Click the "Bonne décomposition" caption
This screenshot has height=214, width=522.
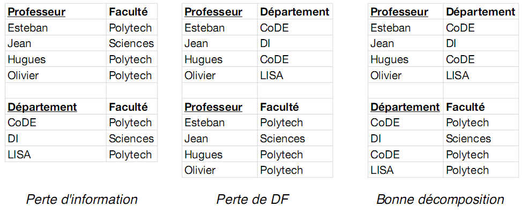(440, 200)
